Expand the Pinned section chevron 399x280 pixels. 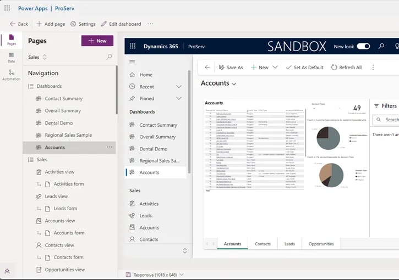pyautogui.click(x=178, y=98)
